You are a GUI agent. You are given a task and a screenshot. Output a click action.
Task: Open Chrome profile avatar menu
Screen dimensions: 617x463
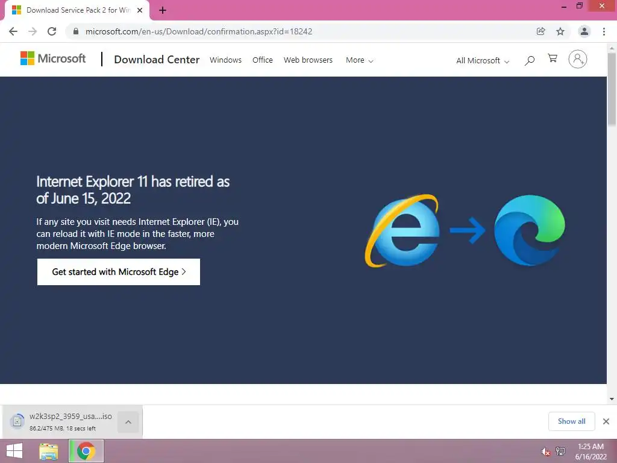click(x=584, y=31)
